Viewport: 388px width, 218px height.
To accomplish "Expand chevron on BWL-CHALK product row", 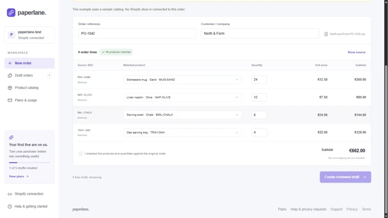I will coord(237,115).
